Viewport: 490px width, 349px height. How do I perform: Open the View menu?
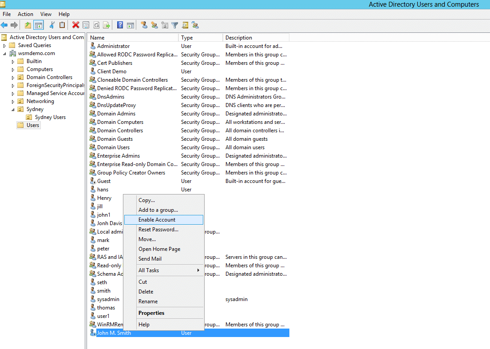(x=46, y=14)
